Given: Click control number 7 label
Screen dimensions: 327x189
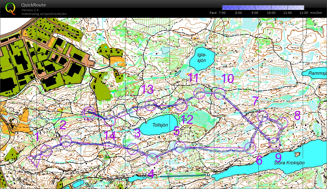Looking at the screenshot, I should click(x=255, y=101).
